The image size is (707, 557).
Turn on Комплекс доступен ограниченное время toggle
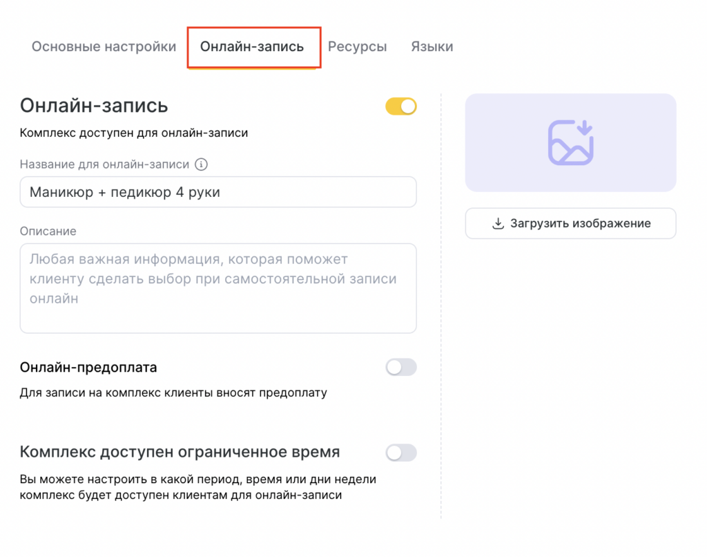(401, 453)
